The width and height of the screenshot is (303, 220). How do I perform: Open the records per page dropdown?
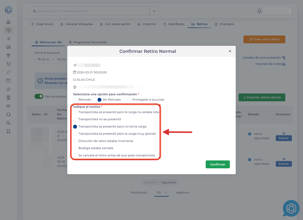point(162,193)
